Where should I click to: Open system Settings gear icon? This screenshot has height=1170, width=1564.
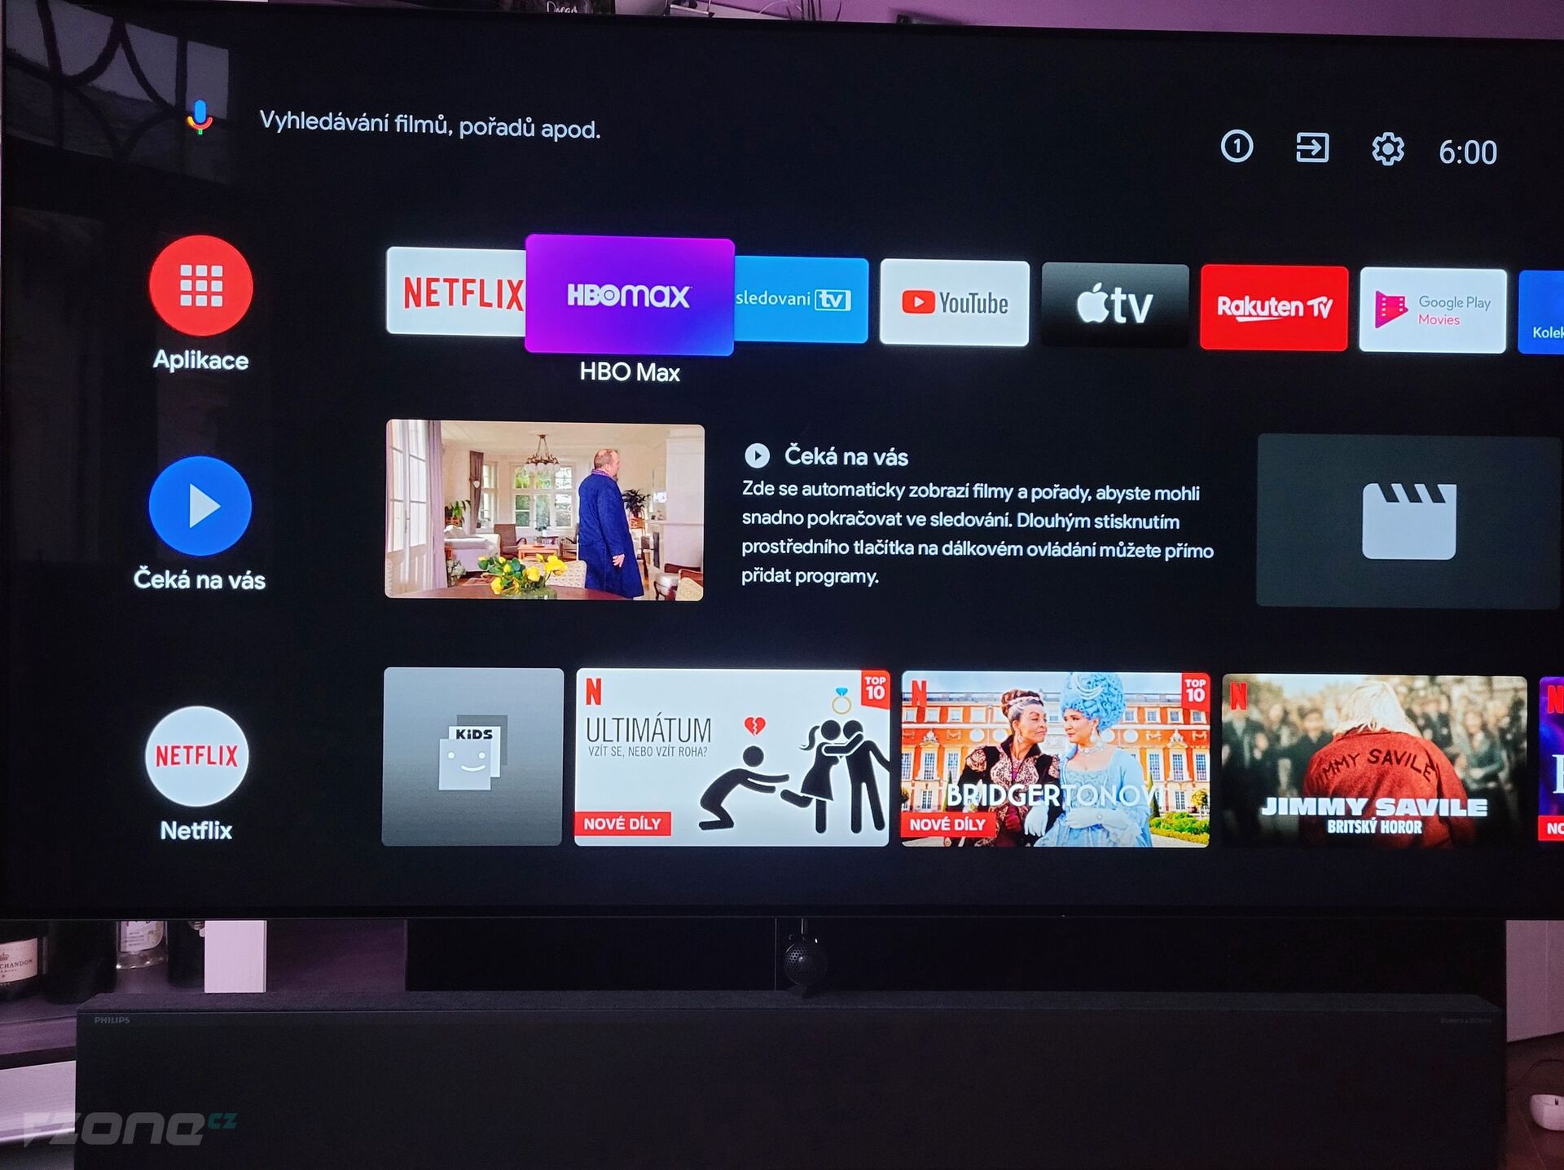1390,147
